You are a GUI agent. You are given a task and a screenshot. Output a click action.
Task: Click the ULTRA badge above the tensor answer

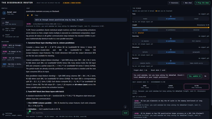pyautogui.click(x=29, y=24)
